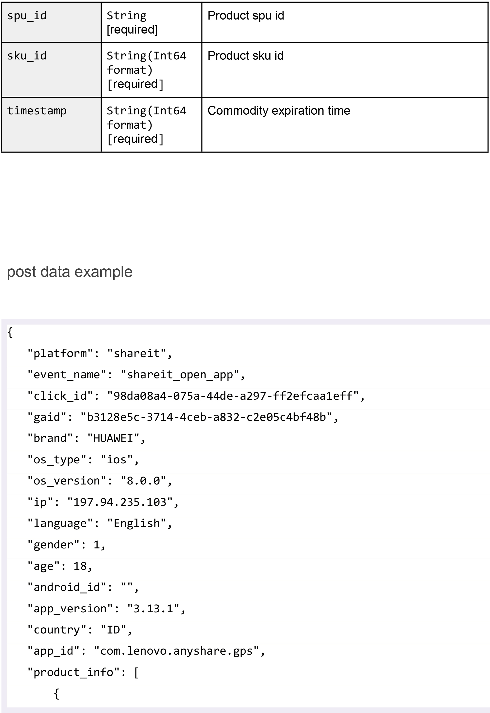Screen dimensions: 490x713
Task: Click the click_id value string
Action: 233,396
